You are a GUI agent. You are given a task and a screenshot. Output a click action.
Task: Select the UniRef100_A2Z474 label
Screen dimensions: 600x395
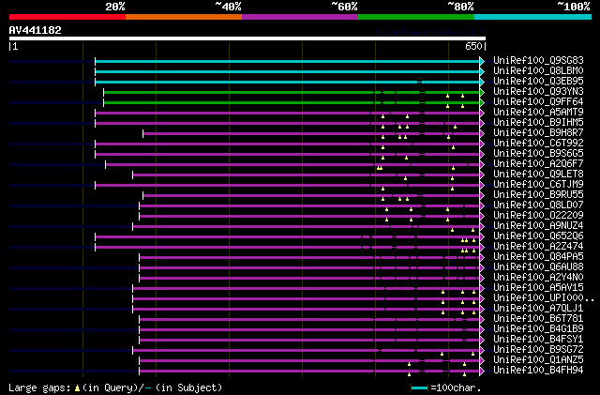(x=538, y=247)
